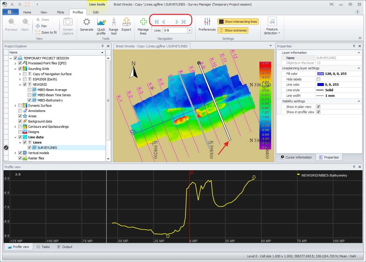The width and height of the screenshot is (366, 262).
Task: Open the Quick profile tool
Action: pos(101,22)
